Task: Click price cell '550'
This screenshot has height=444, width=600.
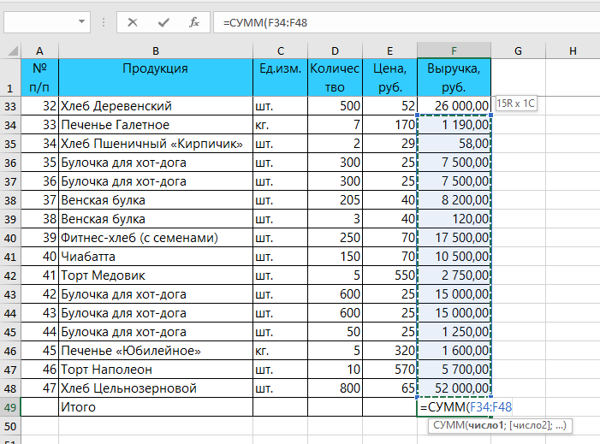Action: point(389,275)
